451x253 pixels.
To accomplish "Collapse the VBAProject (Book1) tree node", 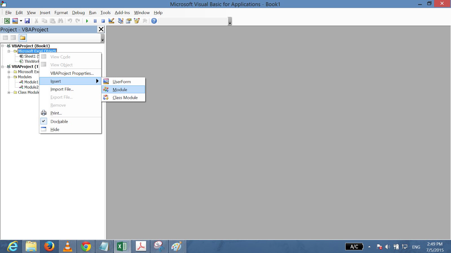I will click(x=3, y=46).
